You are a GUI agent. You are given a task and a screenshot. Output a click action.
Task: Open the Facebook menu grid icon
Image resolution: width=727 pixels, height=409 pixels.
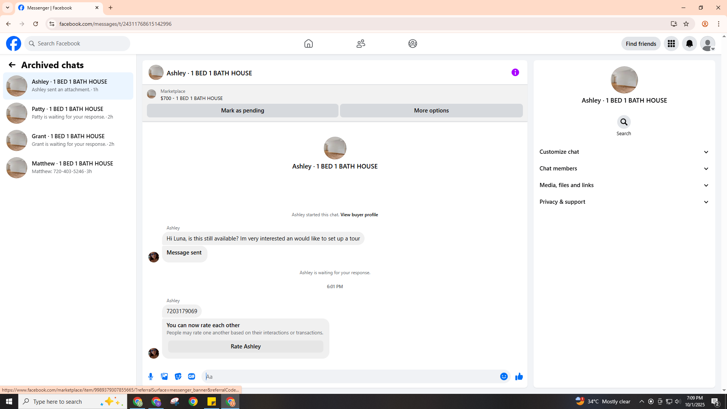[x=671, y=44]
